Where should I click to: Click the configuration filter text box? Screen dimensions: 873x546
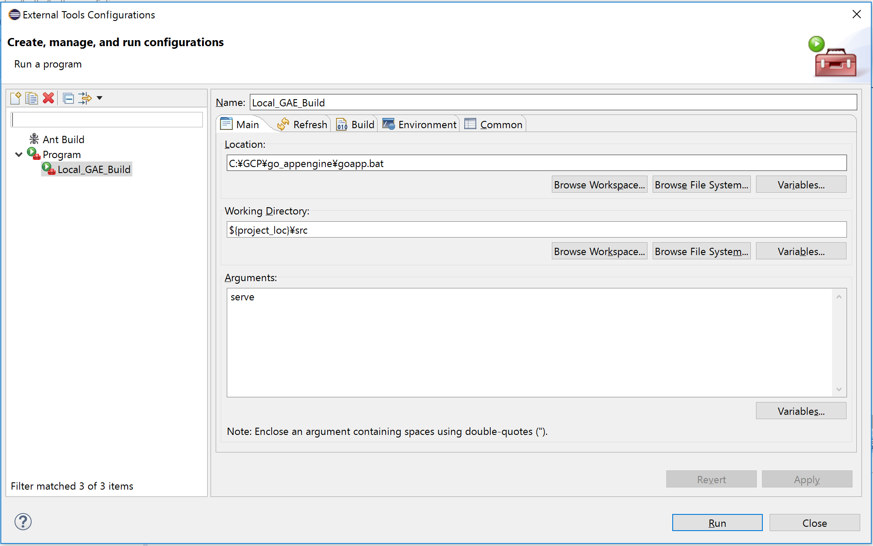107,120
